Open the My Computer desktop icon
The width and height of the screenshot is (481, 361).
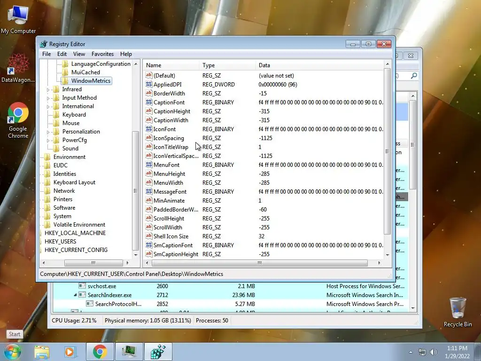(18, 19)
